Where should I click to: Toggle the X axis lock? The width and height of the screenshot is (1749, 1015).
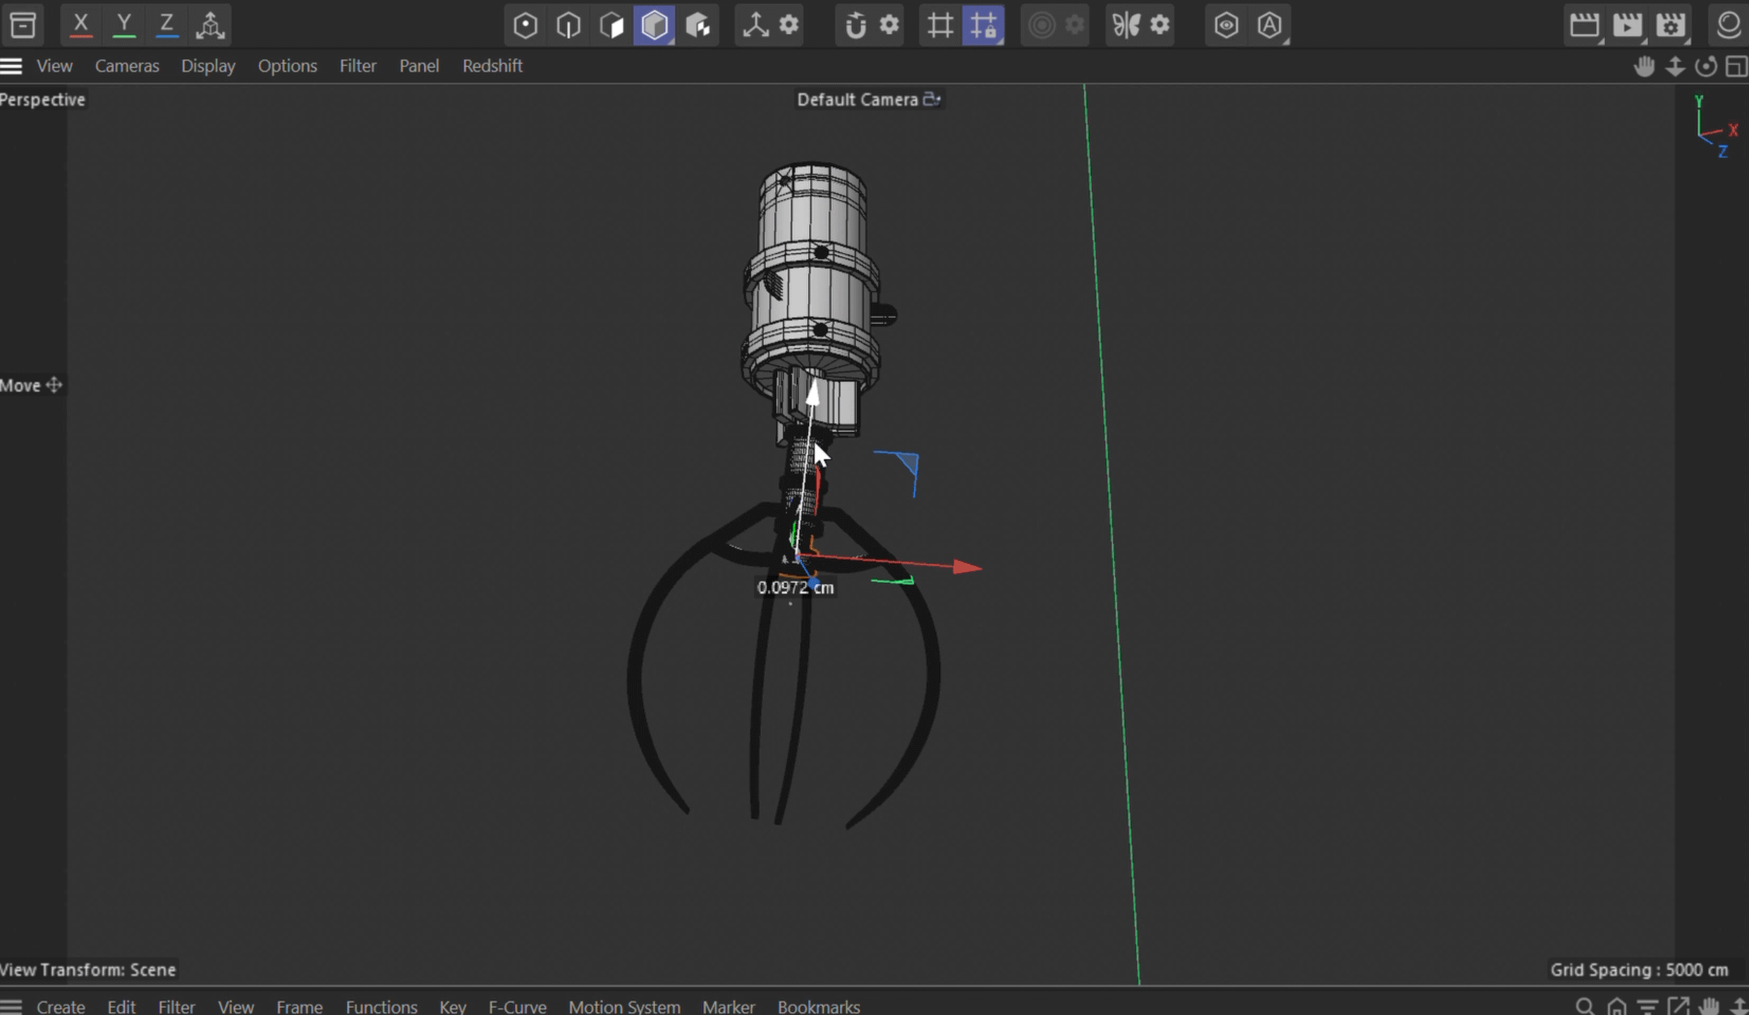point(80,25)
